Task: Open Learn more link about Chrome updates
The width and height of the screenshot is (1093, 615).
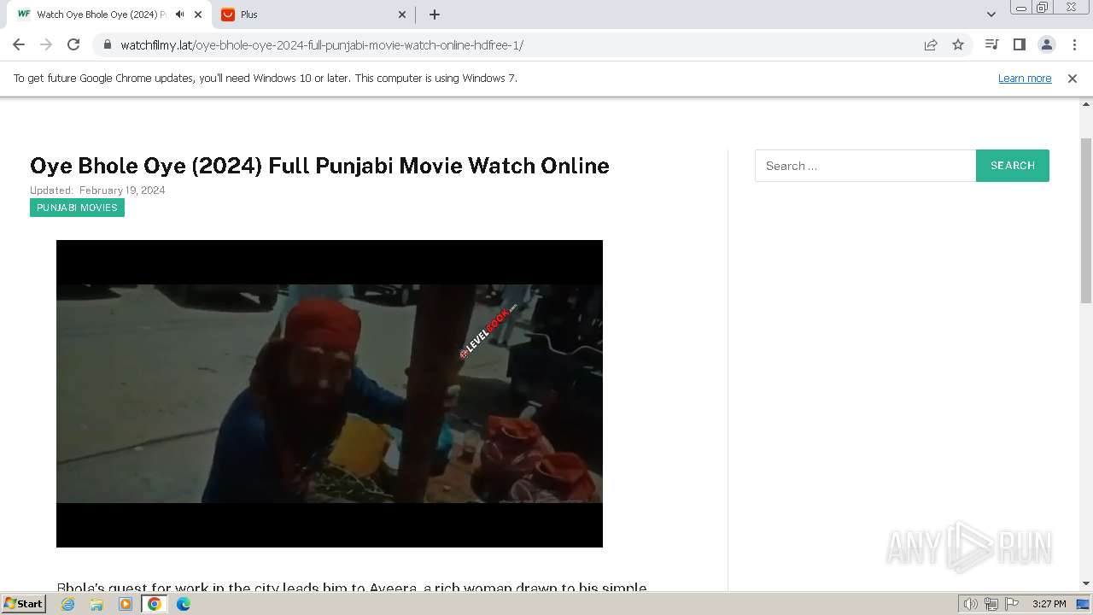Action: point(1025,78)
